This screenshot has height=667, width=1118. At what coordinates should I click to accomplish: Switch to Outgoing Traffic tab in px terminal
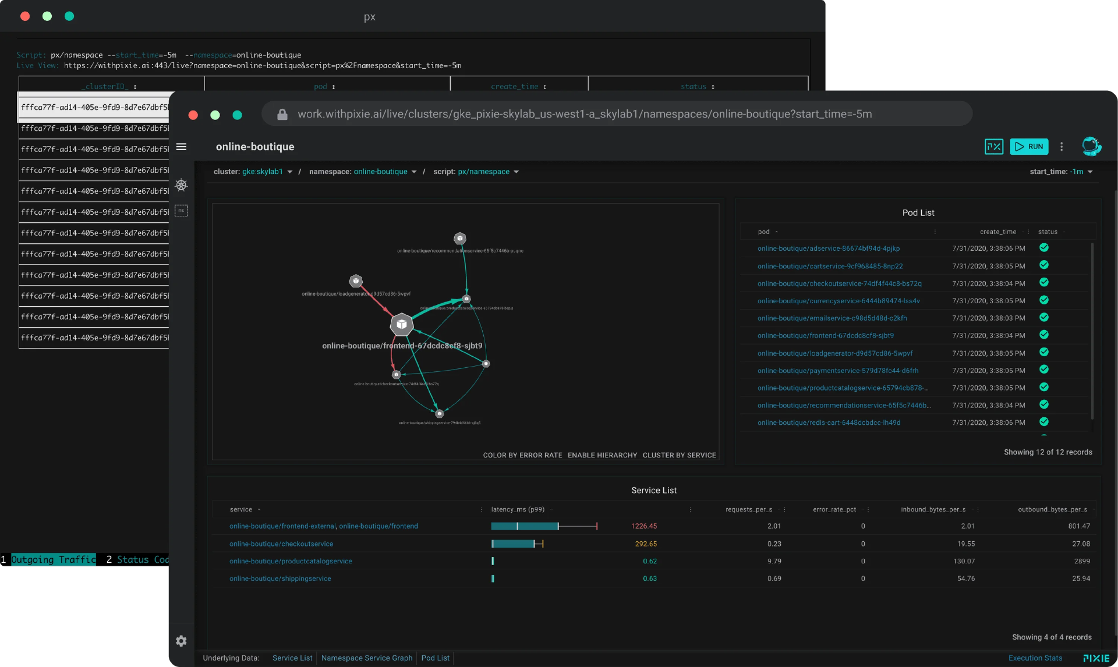54,559
